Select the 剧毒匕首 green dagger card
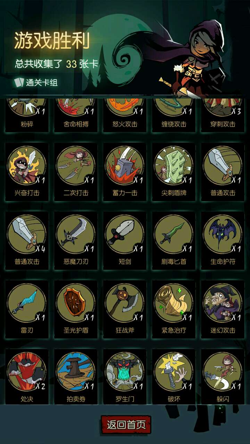The image size is (250, 444). click(x=174, y=234)
